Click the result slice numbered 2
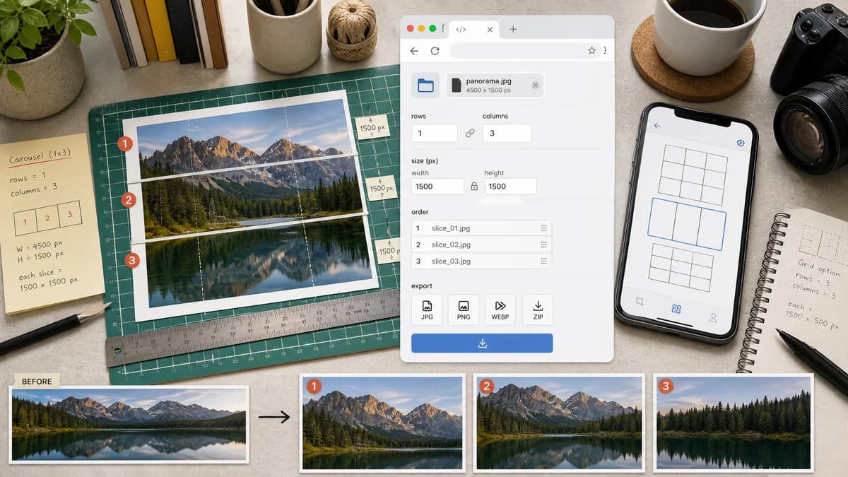848x477 pixels. (x=559, y=423)
